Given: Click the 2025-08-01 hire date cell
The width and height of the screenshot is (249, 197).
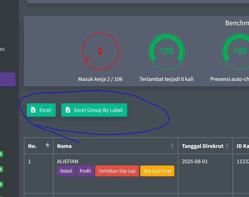Looking at the screenshot, I should pos(195,162).
